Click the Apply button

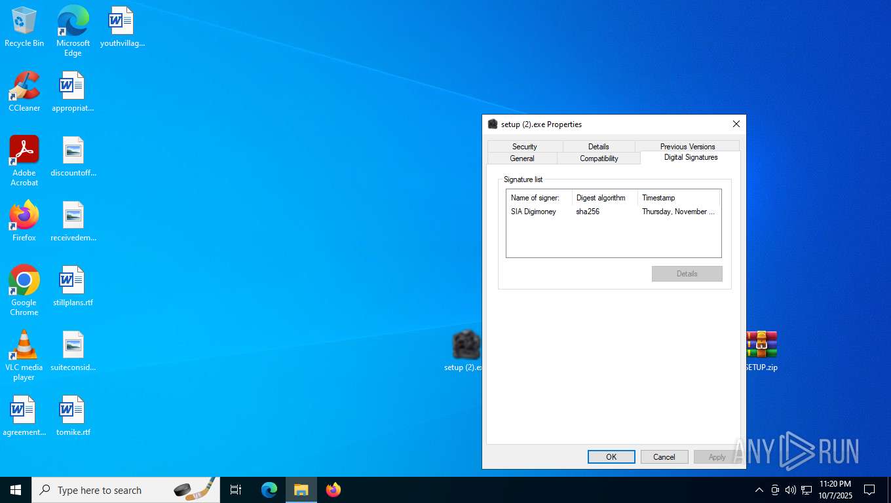717,457
